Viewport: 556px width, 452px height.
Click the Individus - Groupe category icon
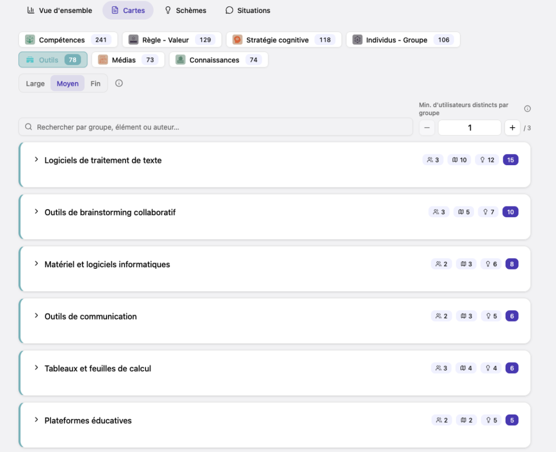point(357,40)
